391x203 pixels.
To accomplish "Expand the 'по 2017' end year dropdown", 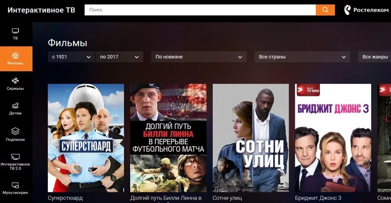I will point(119,57).
